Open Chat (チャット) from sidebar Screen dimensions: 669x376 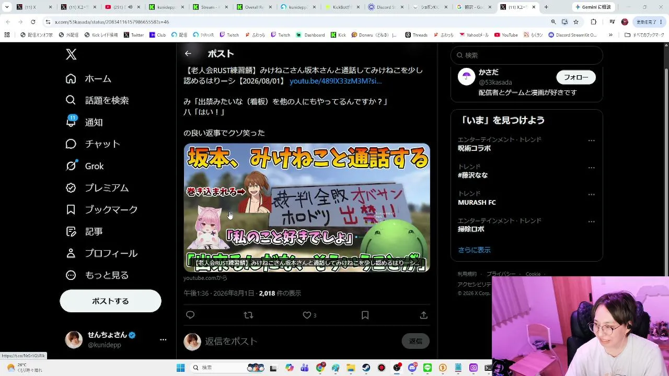[x=93, y=144]
